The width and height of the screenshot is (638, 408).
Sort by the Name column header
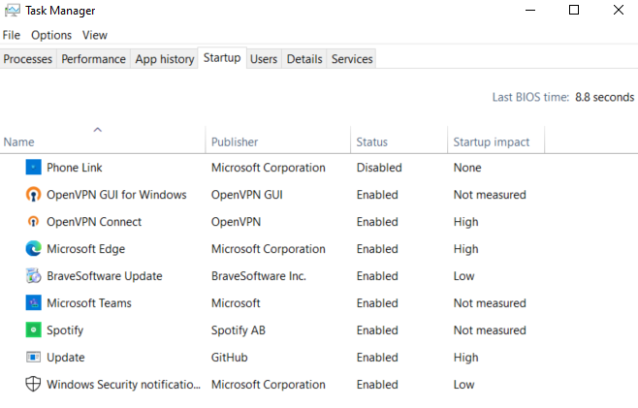tap(19, 142)
